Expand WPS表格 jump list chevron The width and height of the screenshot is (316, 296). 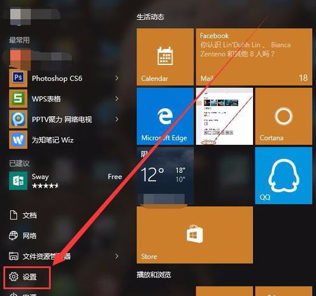click(117, 99)
